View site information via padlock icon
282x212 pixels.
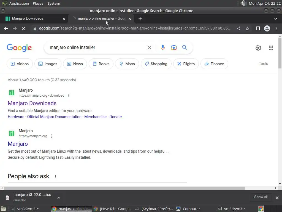35,28
